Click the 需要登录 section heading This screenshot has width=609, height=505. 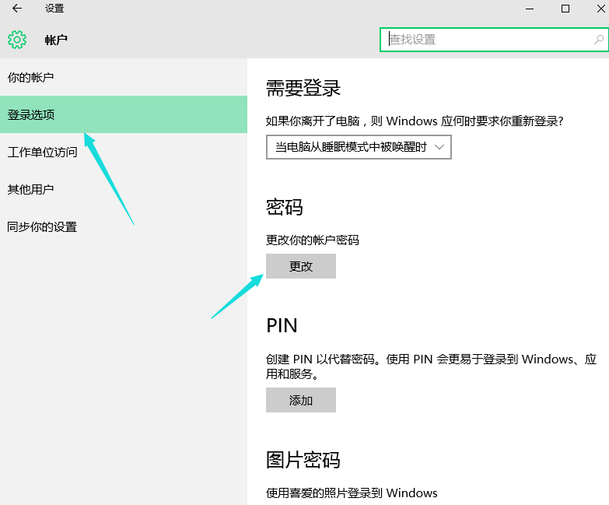[303, 87]
